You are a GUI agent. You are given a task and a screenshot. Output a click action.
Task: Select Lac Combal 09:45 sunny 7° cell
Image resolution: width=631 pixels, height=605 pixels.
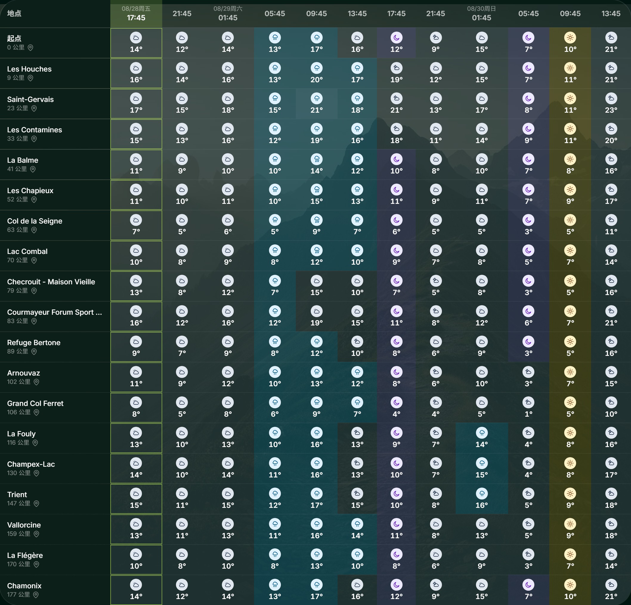pyautogui.click(x=570, y=256)
